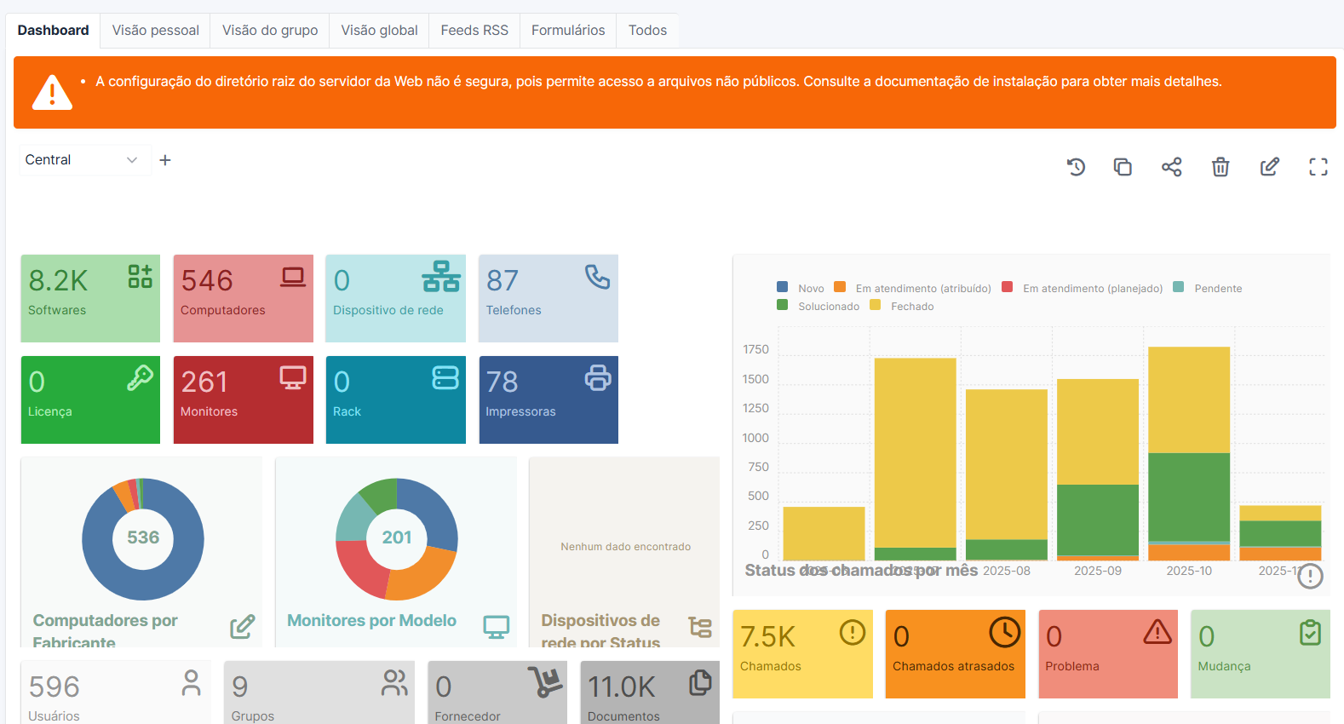The width and height of the screenshot is (1344, 724).
Task: Switch to the Visão pessoal tab
Action: (155, 31)
